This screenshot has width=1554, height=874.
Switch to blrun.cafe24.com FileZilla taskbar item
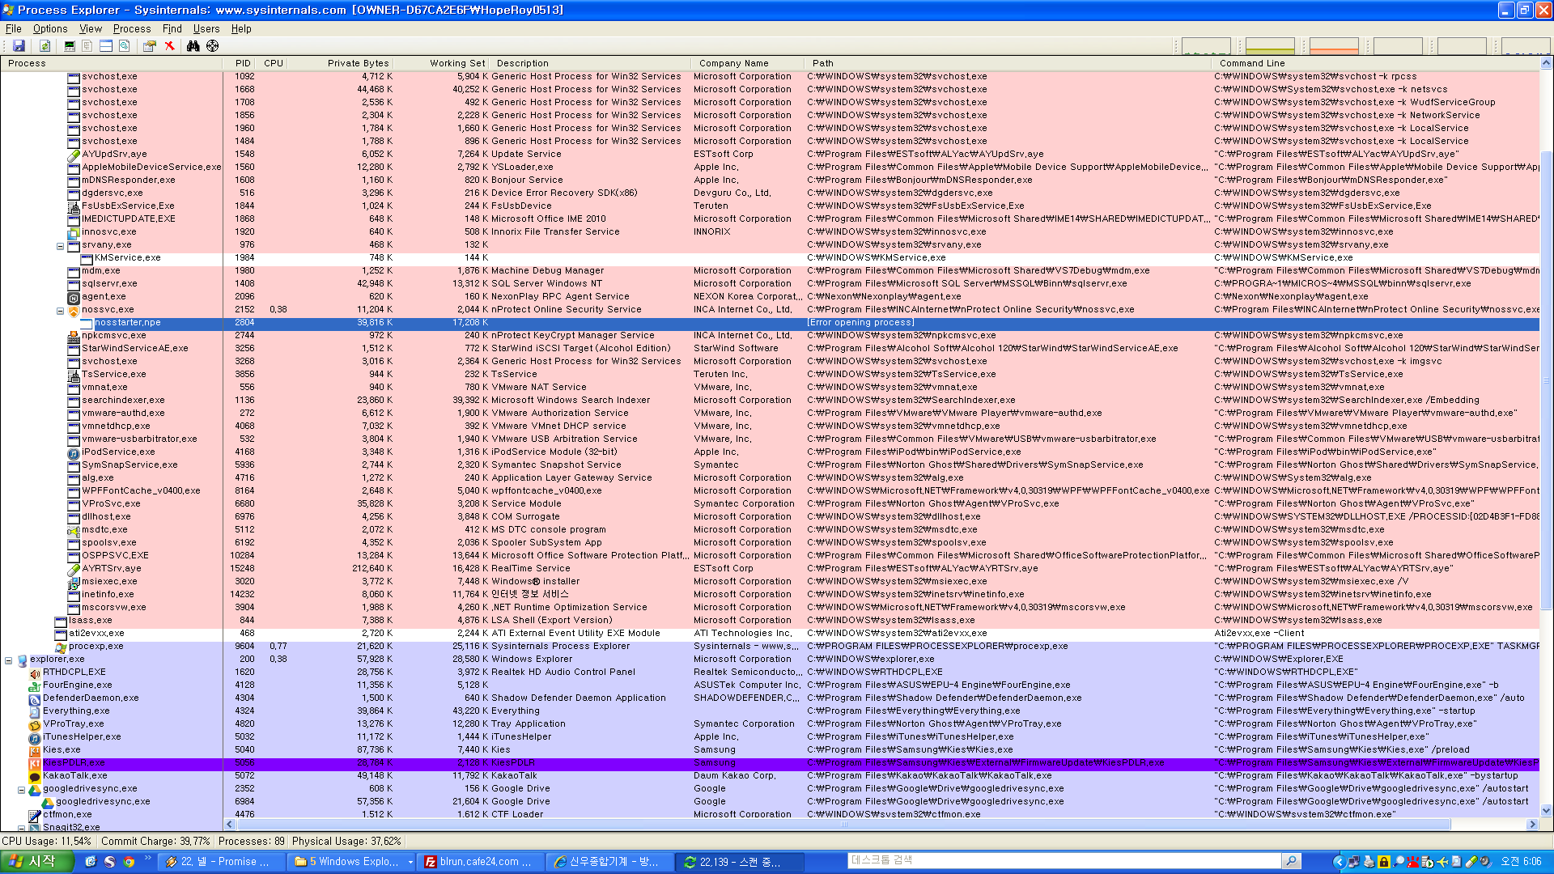coord(481,862)
